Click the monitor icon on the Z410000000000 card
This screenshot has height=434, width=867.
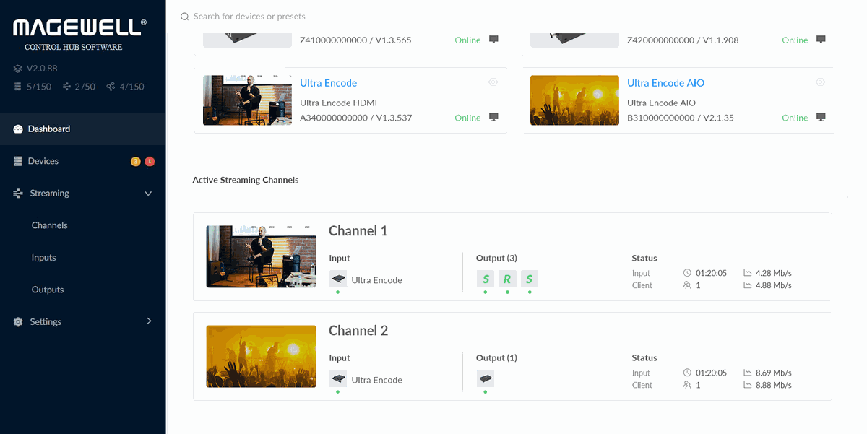493,40
